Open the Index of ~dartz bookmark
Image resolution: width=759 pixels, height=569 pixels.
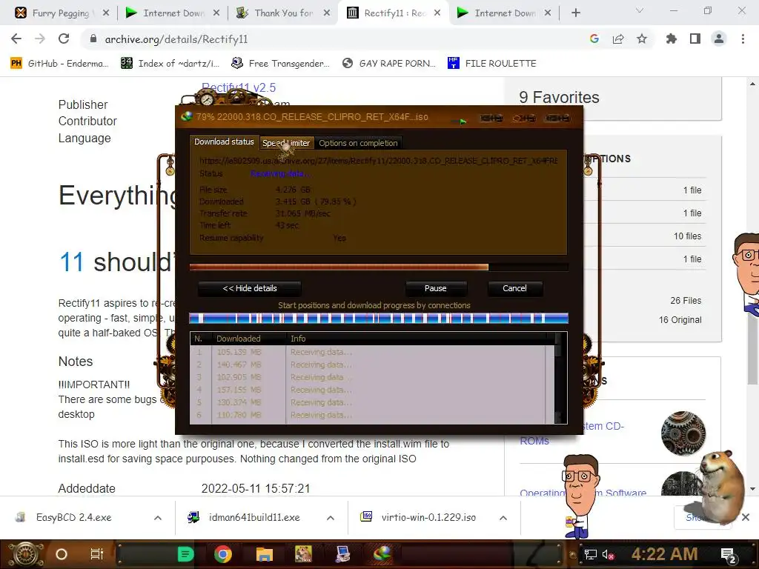(x=170, y=64)
